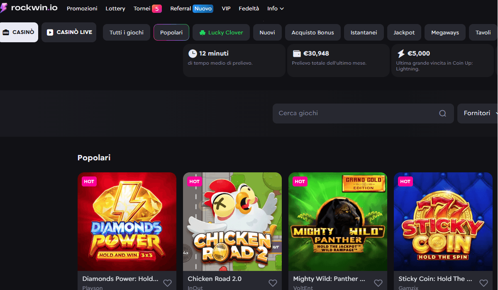The image size is (498, 290).
Task: Click the Casinò button
Action: [19, 32]
